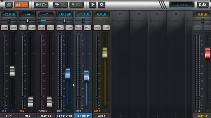Mute the FX 2 DELAY return
Screen dimensions: 211x118
tap(78, 28)
